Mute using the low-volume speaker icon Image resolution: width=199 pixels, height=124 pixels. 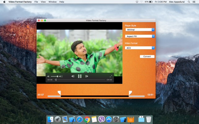click(x=48, y=76)
